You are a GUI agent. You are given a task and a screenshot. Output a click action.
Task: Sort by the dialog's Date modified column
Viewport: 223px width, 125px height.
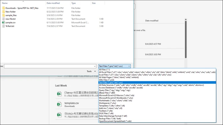coord(53,3)
